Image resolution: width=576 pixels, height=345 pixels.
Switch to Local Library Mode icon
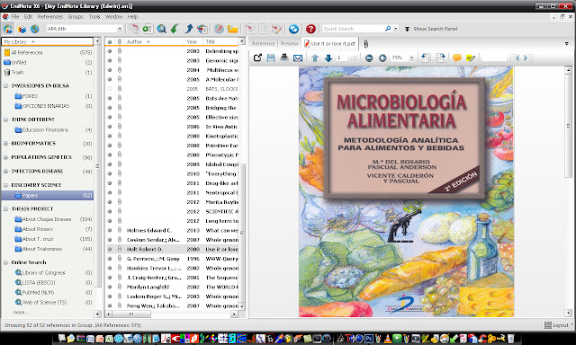(8, 29)
